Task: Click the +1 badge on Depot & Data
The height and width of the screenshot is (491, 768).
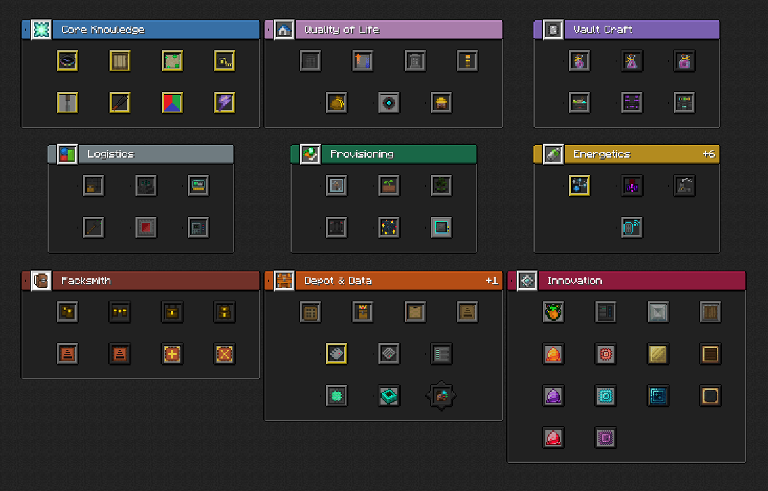Action: pyautogui.click(x=492, y=280)
